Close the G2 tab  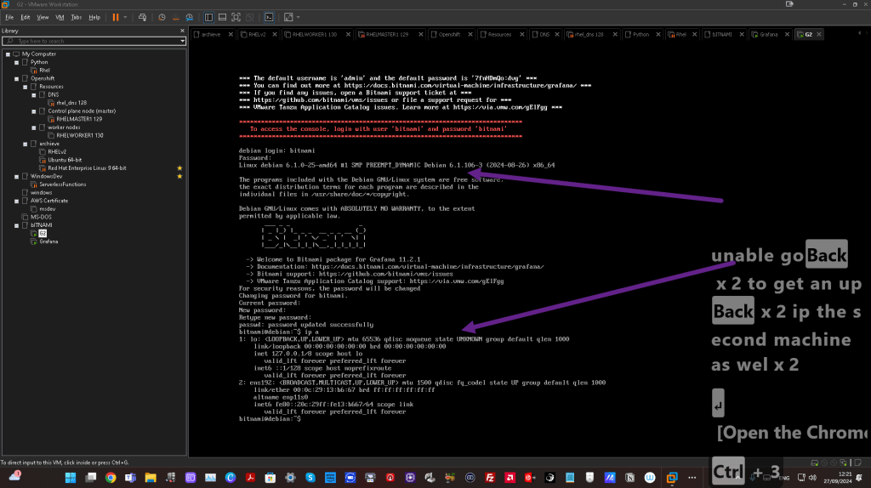click(x=819, y=34)
